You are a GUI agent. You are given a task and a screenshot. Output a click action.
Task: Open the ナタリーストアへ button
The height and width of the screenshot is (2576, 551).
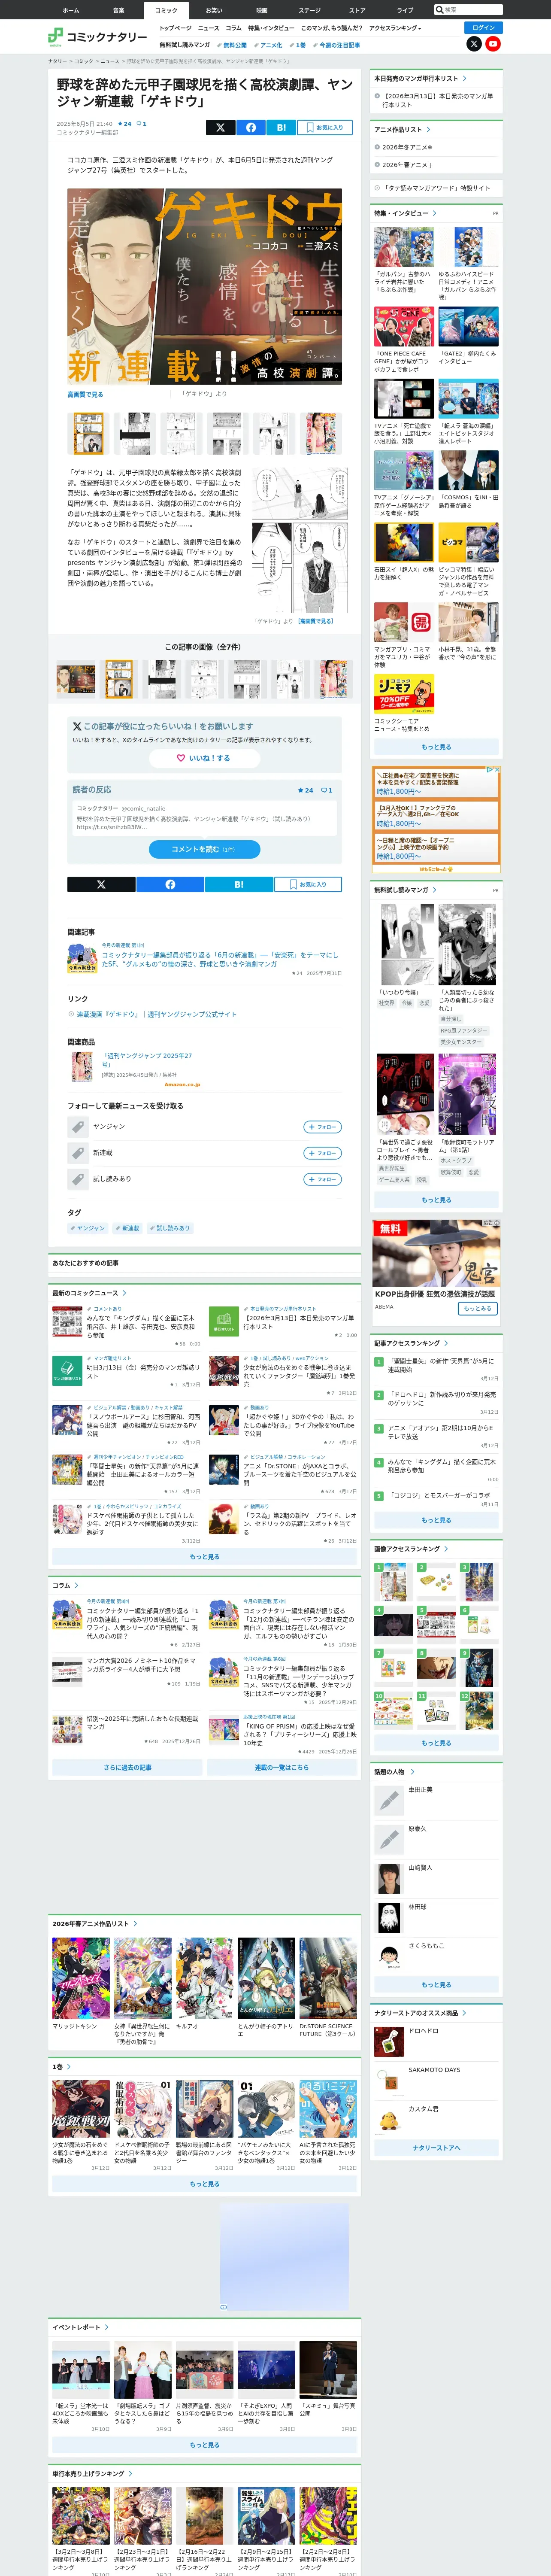(436, 2147)
